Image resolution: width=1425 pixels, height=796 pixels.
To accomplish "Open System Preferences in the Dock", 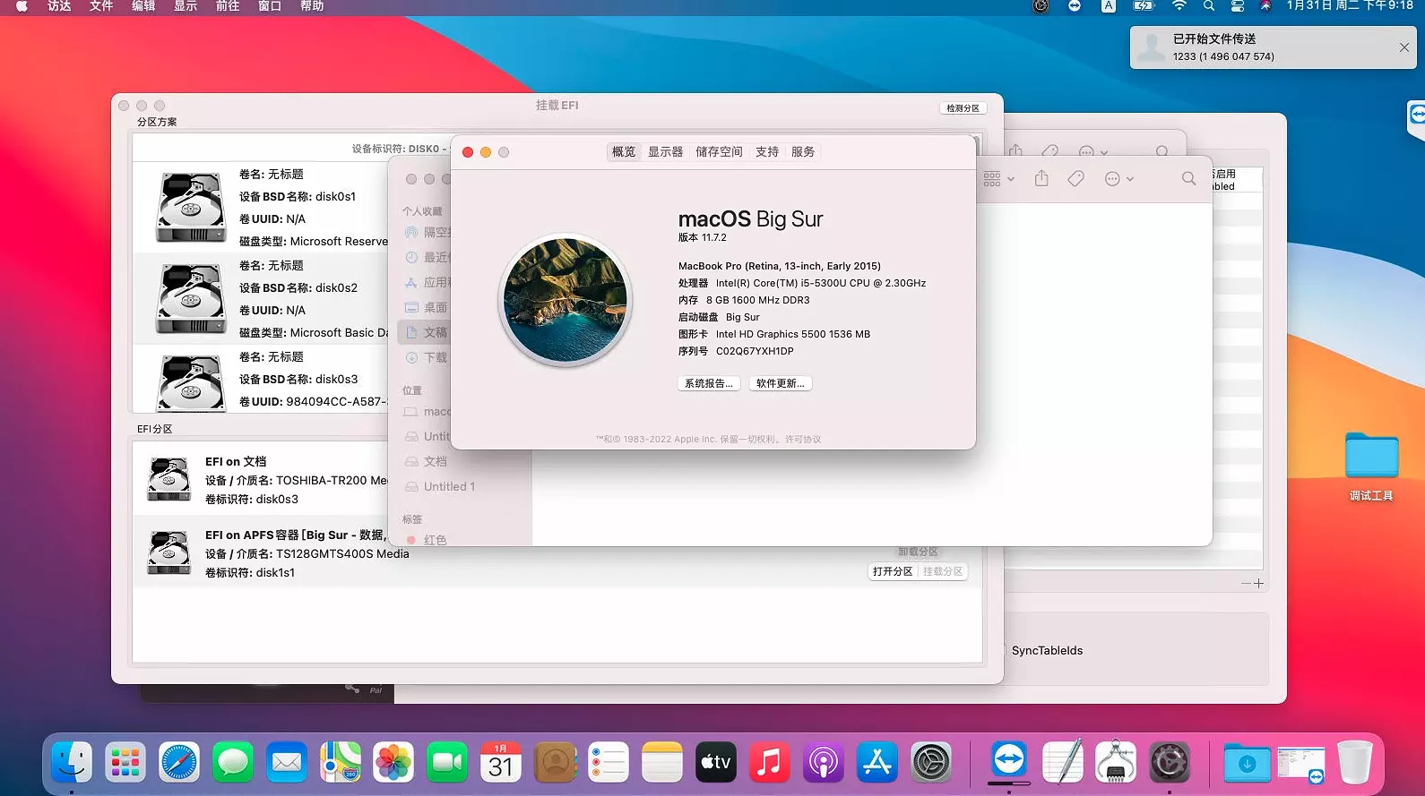I will 931,763.
